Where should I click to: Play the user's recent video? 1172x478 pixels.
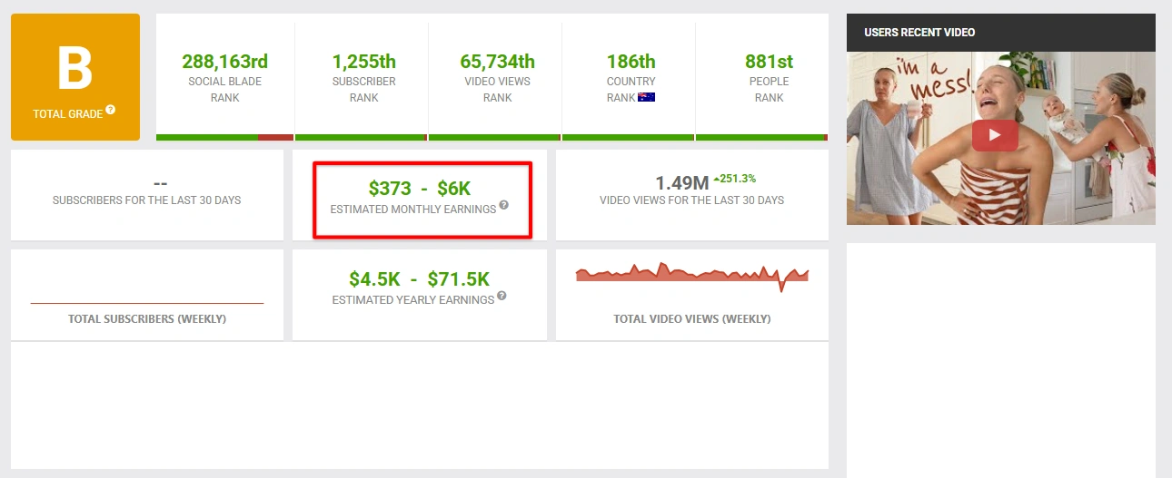pyautogui.click(x=995, y=135)
